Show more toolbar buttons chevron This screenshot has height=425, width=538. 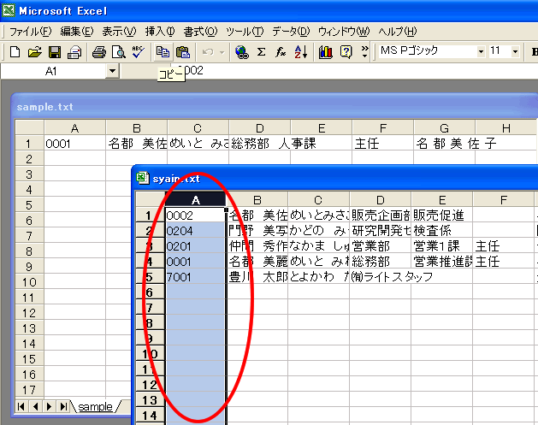[364, 51]
